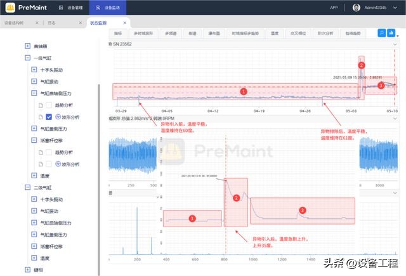406x276 pixels.
Task: Expand 气缸盖侧压力 under 一级气缸
Action: (34, 128)
